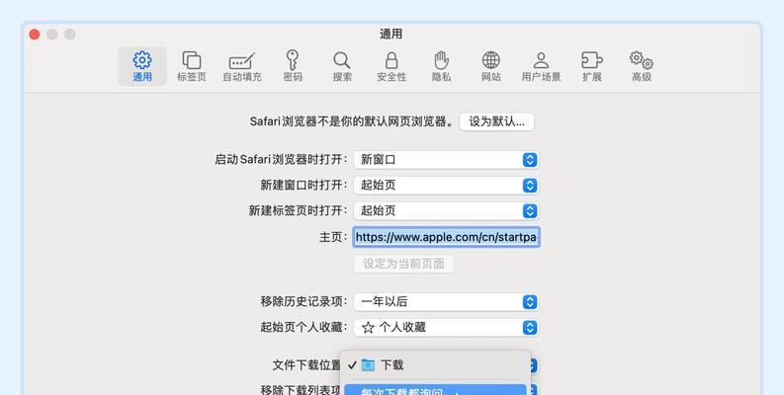The width and height of the screenshot is (784, 395).
Task: Open the 新建标签页时打开 dropdown
Action: coord(446,210)
